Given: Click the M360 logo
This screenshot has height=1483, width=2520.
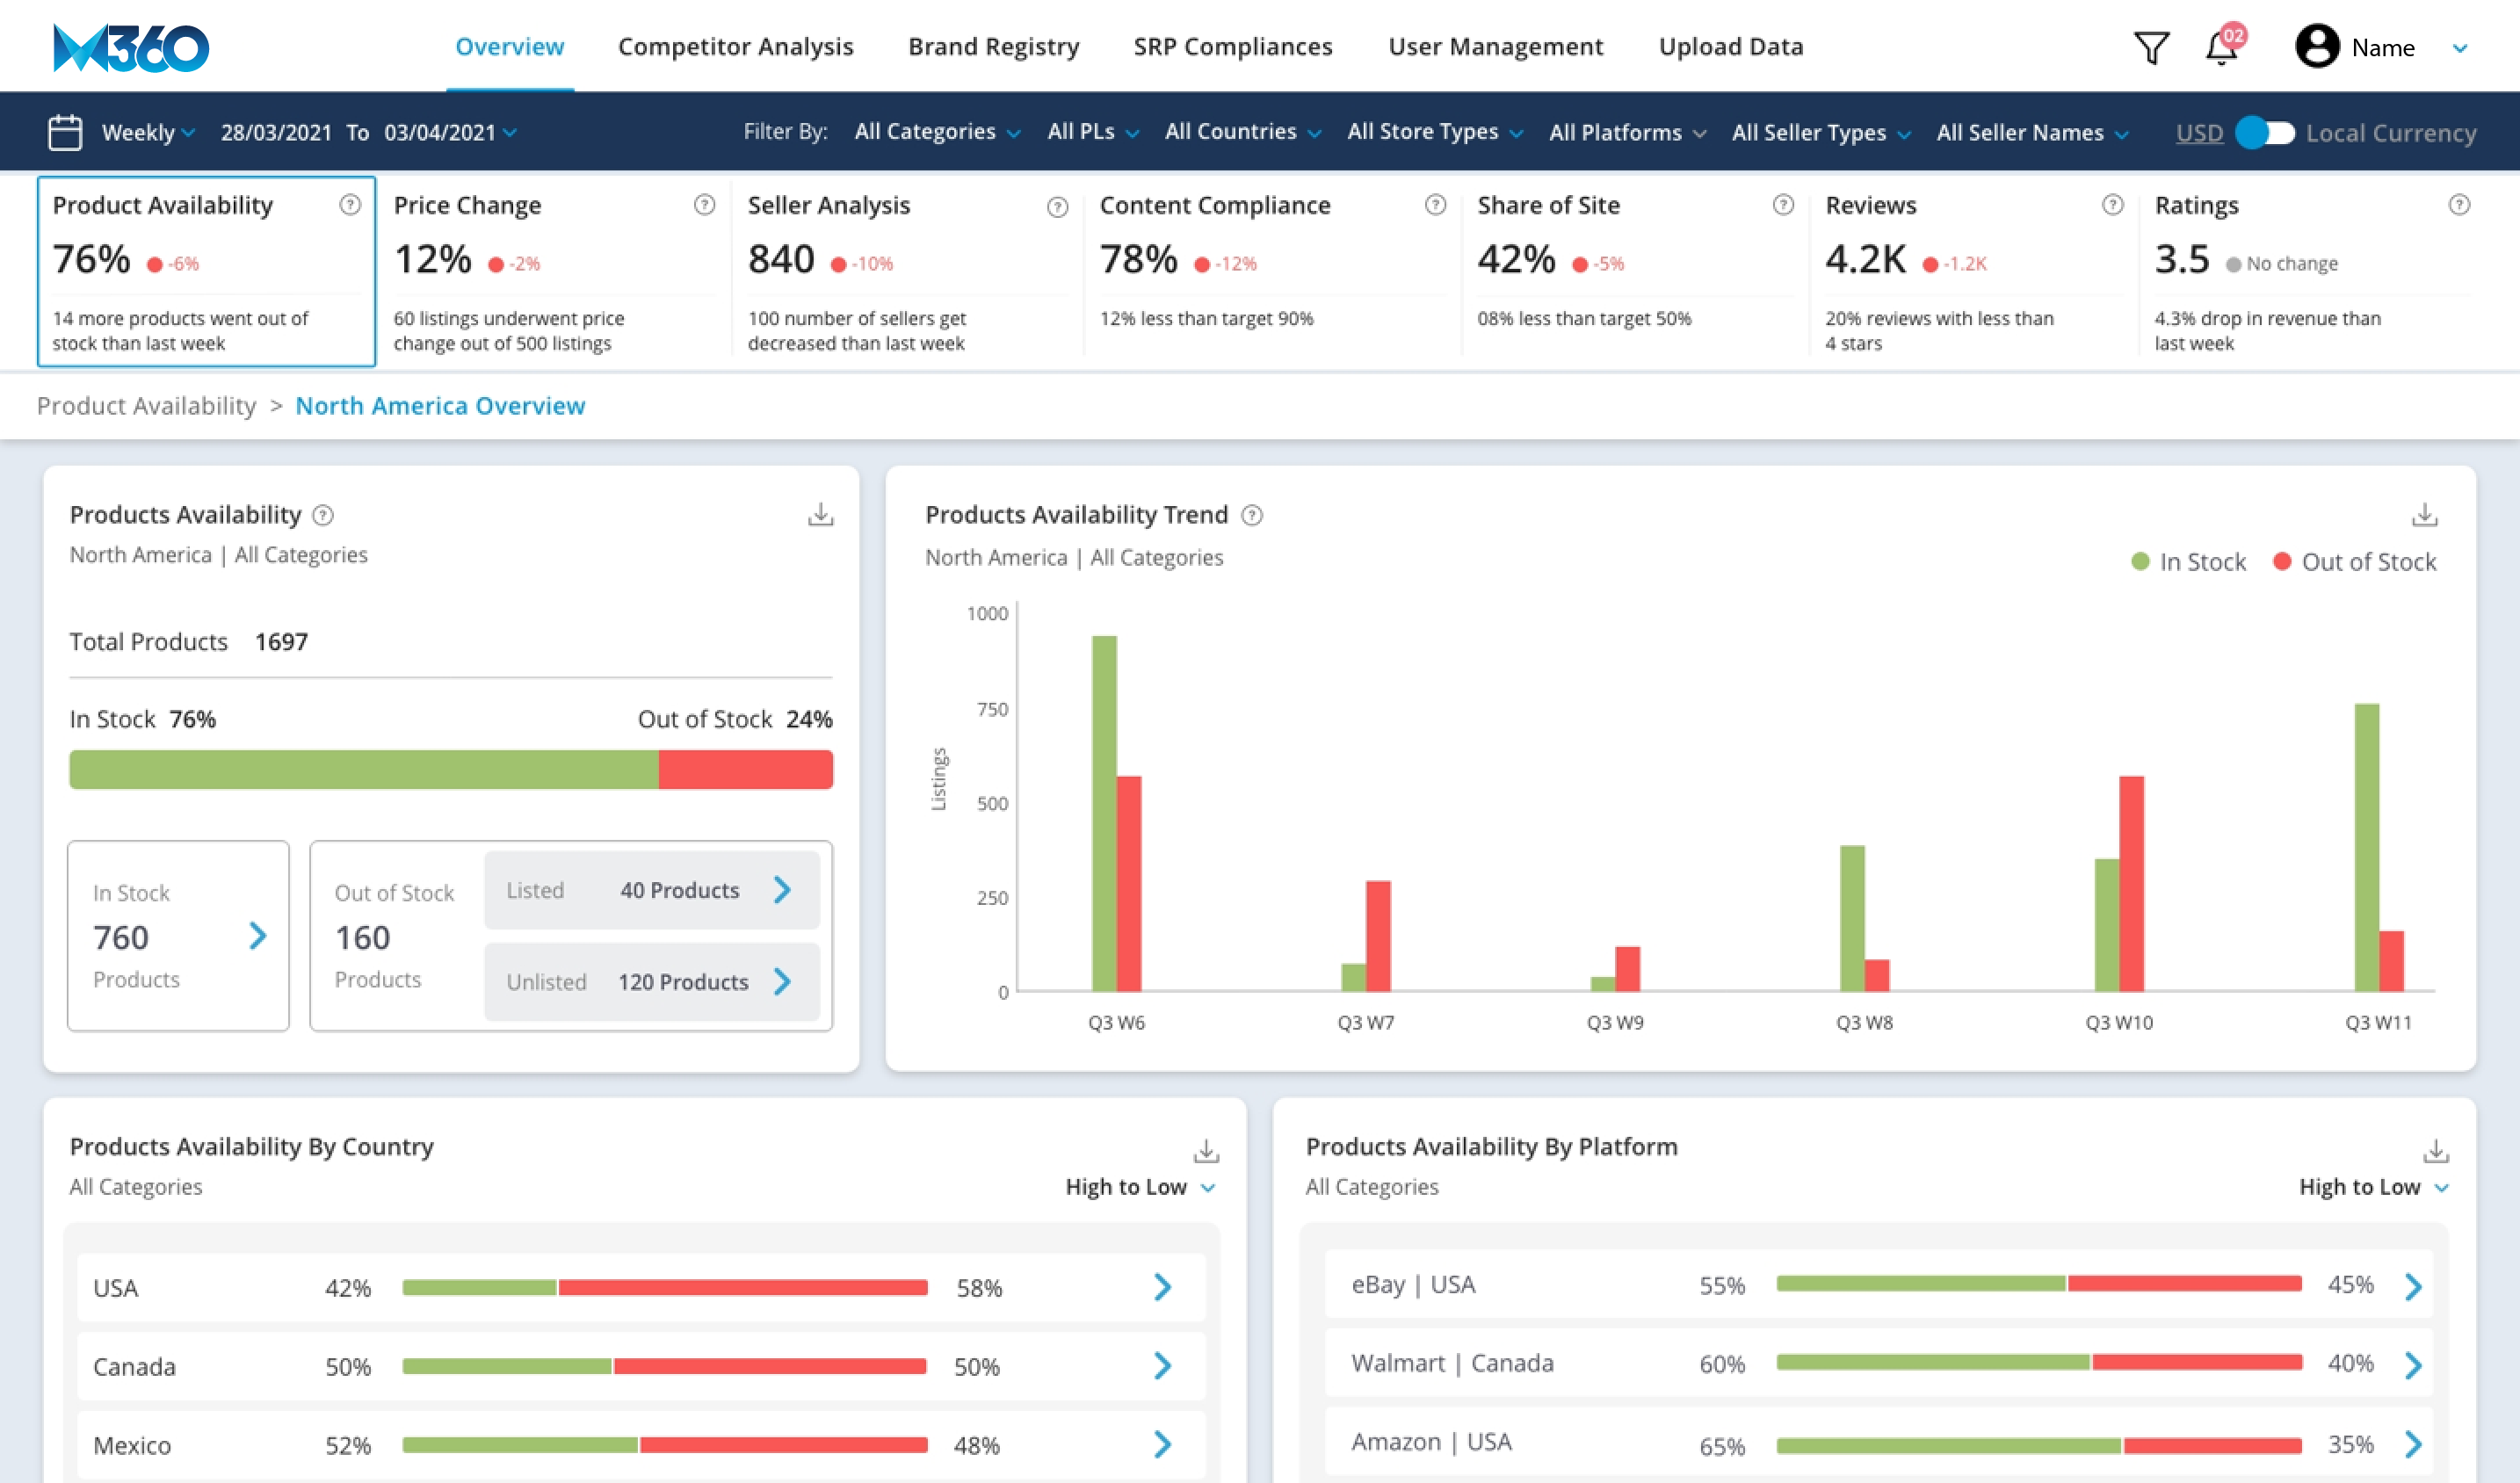Looking at the screenshot, I should (130, 47).
